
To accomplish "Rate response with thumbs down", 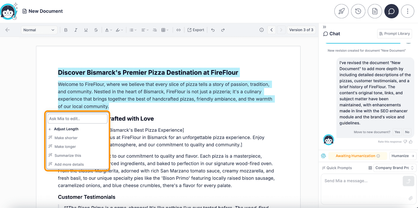I will [405, 142].
